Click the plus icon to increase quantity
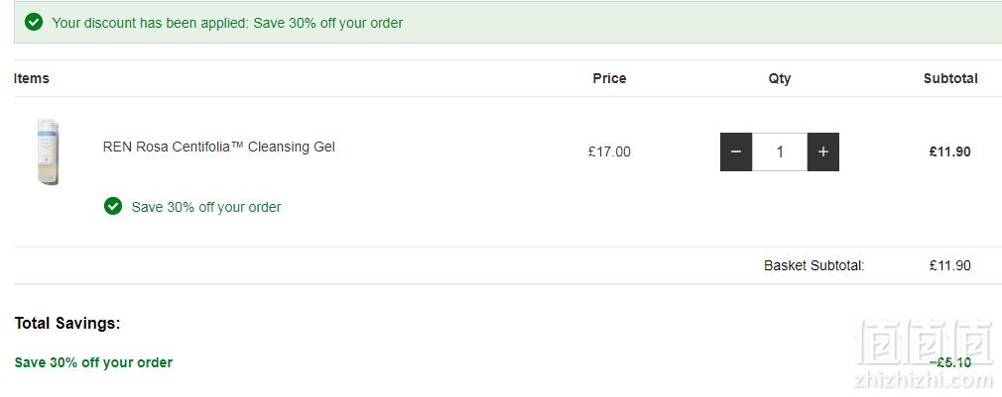The width and height of the screenshot is (1002, 397). pyautogui.click(x=823, y=151)
